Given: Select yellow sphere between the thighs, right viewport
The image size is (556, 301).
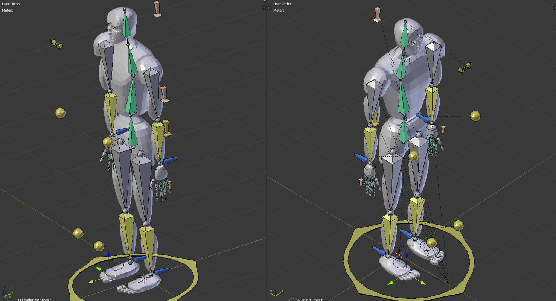Looking at the screenshot, I should (x=414, y=156).
